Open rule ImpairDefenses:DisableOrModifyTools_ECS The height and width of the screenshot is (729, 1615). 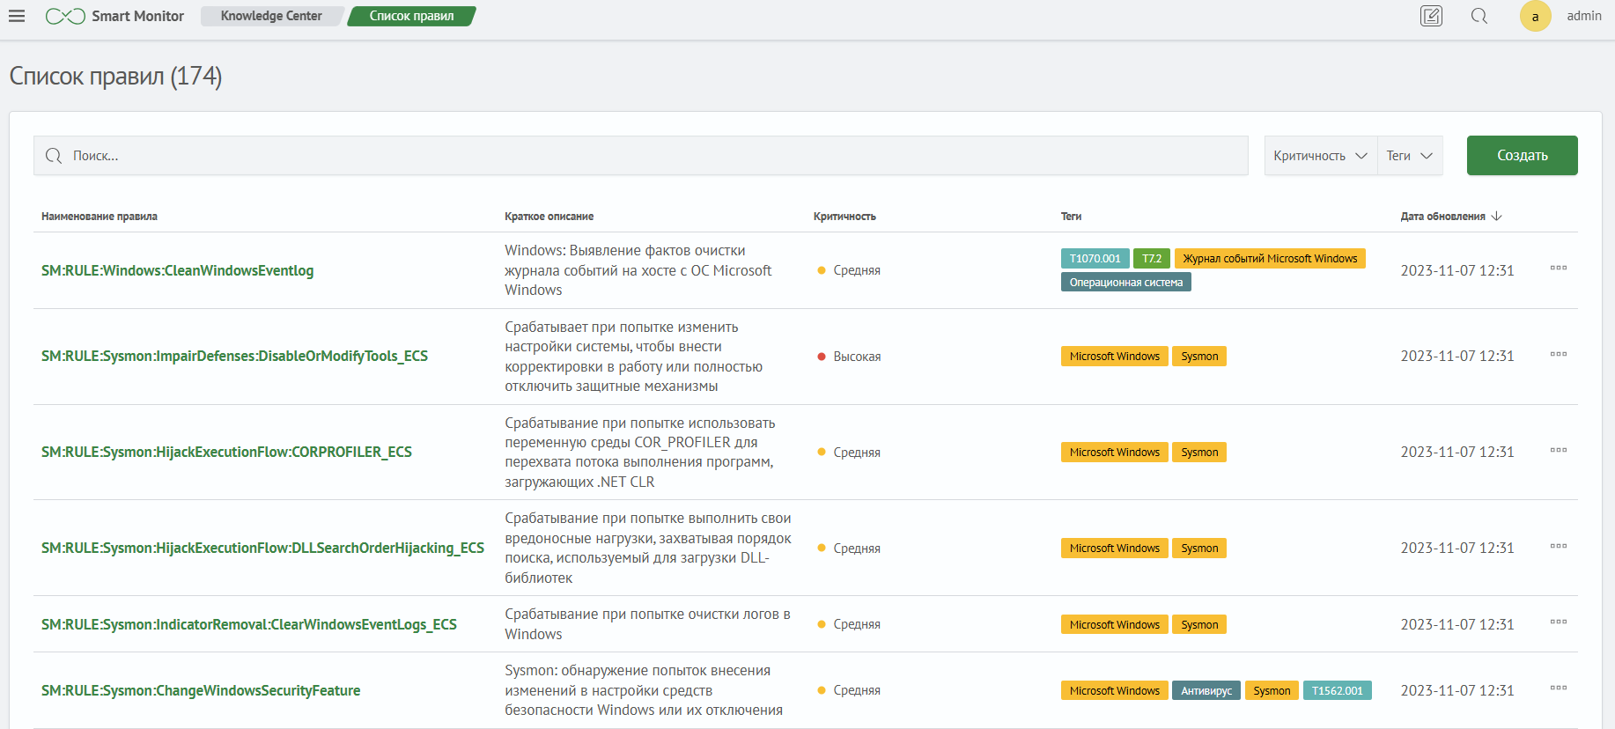point(234,356)
